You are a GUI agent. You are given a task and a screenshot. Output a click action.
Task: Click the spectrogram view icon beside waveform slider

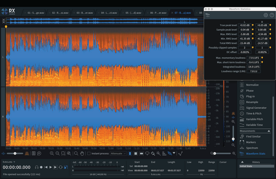(x=27, y=153)
